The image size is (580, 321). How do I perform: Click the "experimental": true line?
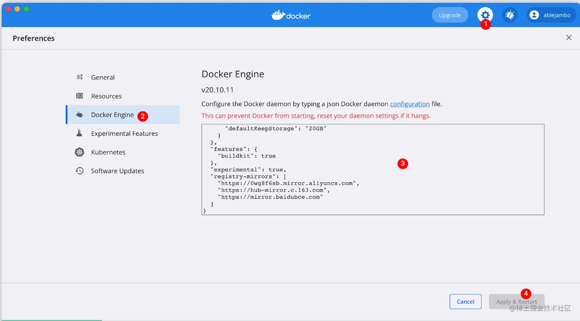[x=248, y=170]
